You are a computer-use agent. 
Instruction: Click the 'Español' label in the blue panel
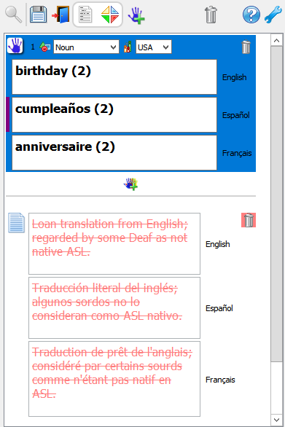click(236, 115)
